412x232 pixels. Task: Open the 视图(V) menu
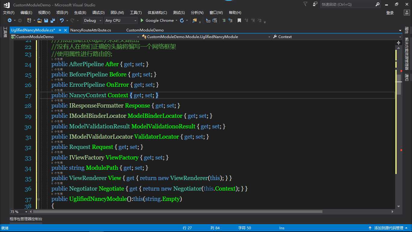pyautogui.click(x=44, y=13)
